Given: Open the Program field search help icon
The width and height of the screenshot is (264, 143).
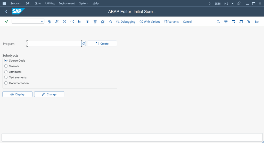Looking at the screenshot, I should 84,44.
